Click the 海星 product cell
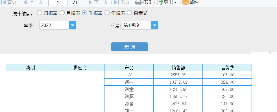 tap(129, 104)
